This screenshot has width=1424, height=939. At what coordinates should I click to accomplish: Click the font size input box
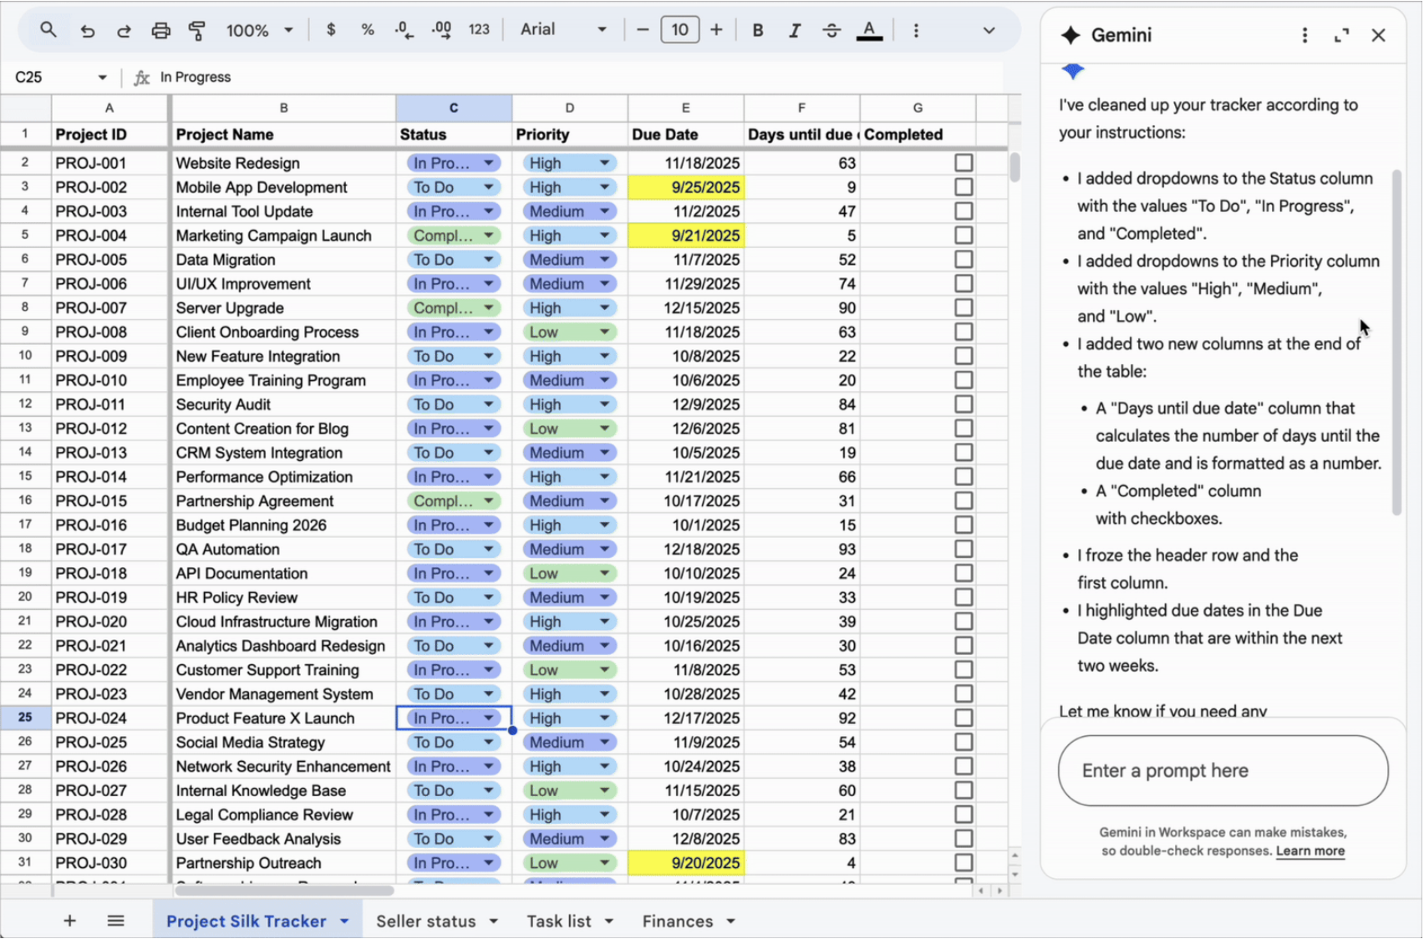[679, 30]
